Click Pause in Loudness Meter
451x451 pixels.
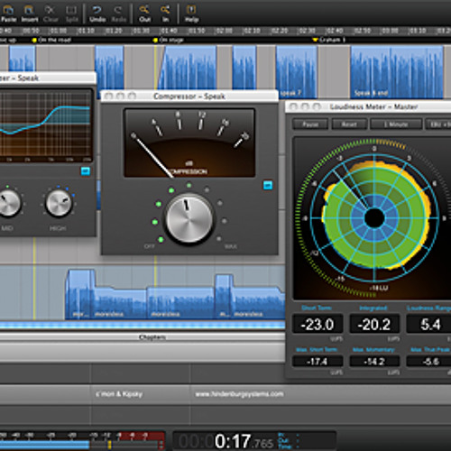(x=310, y=124)
